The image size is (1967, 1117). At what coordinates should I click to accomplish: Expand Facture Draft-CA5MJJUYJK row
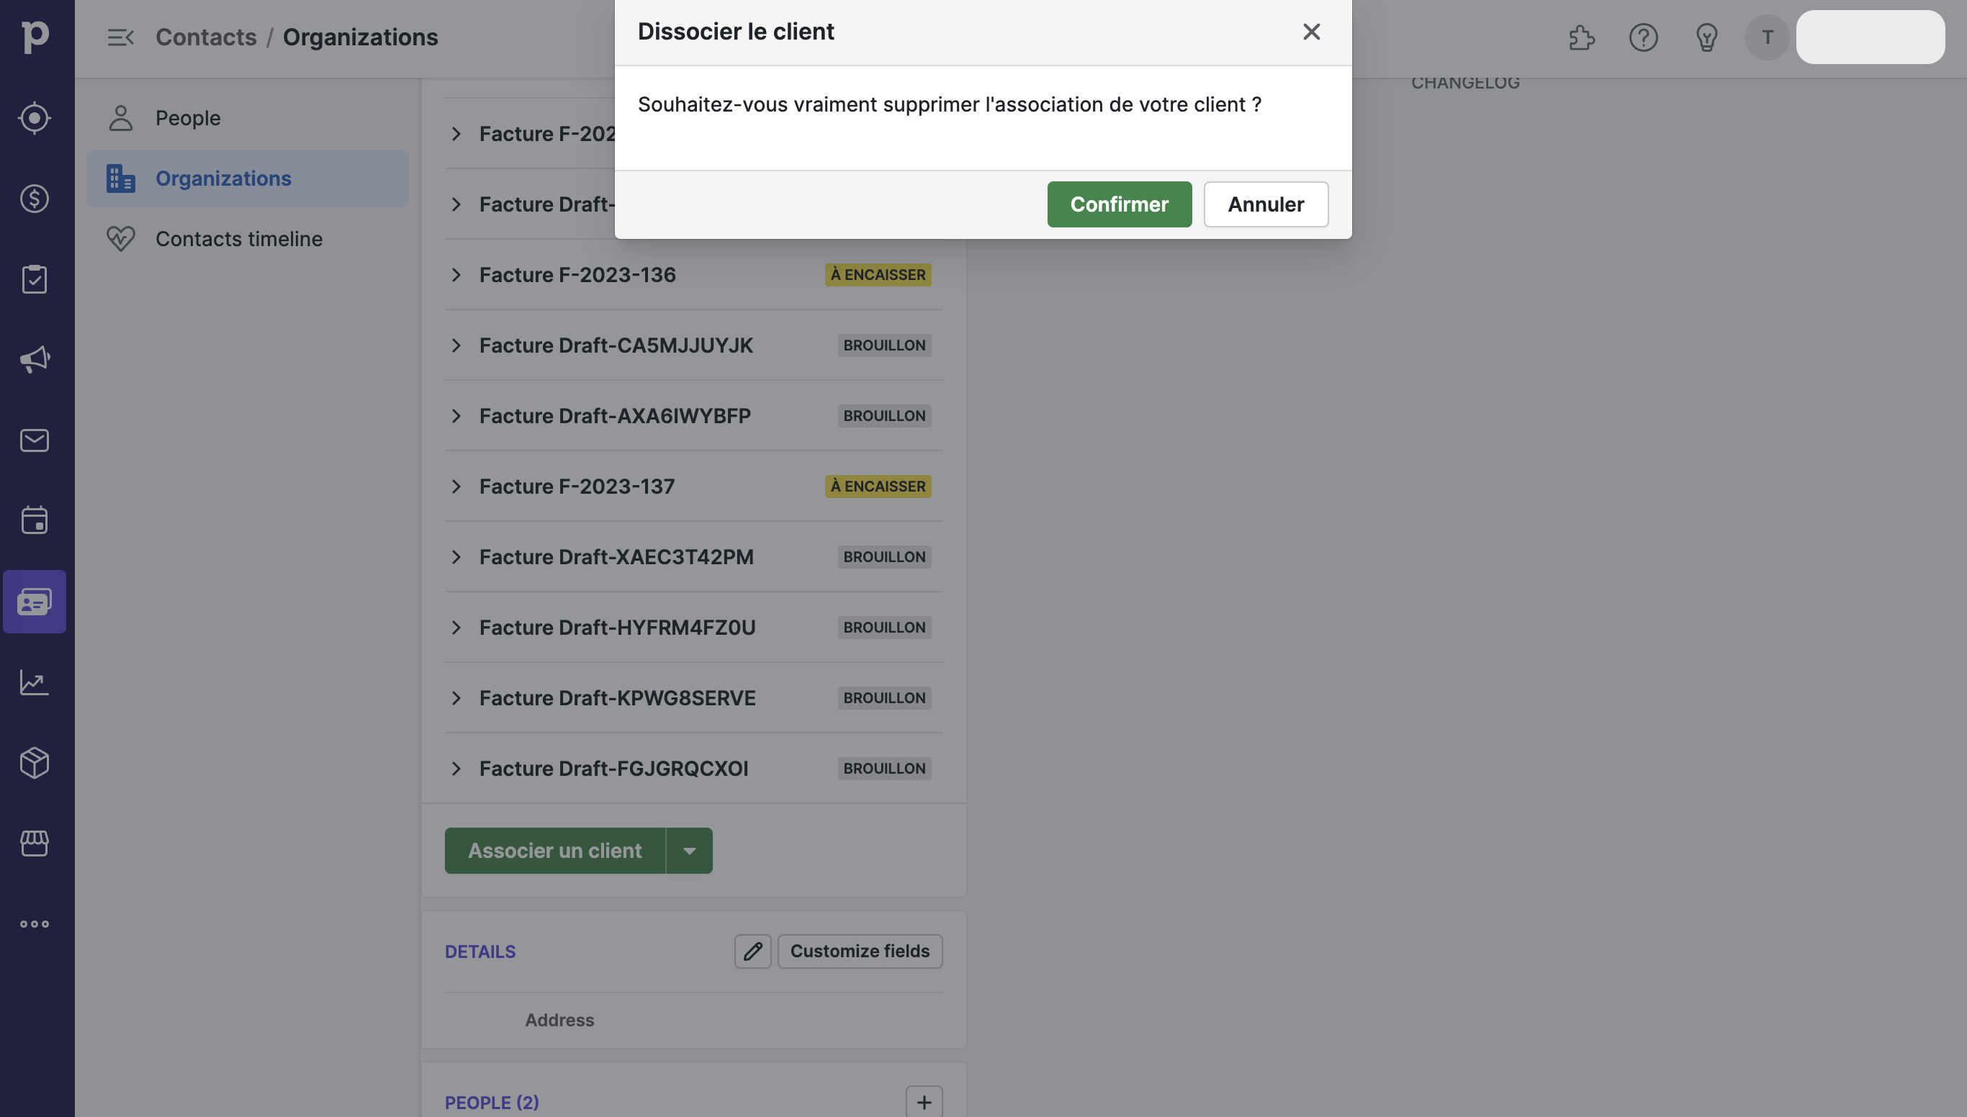[x=456, y=345]
